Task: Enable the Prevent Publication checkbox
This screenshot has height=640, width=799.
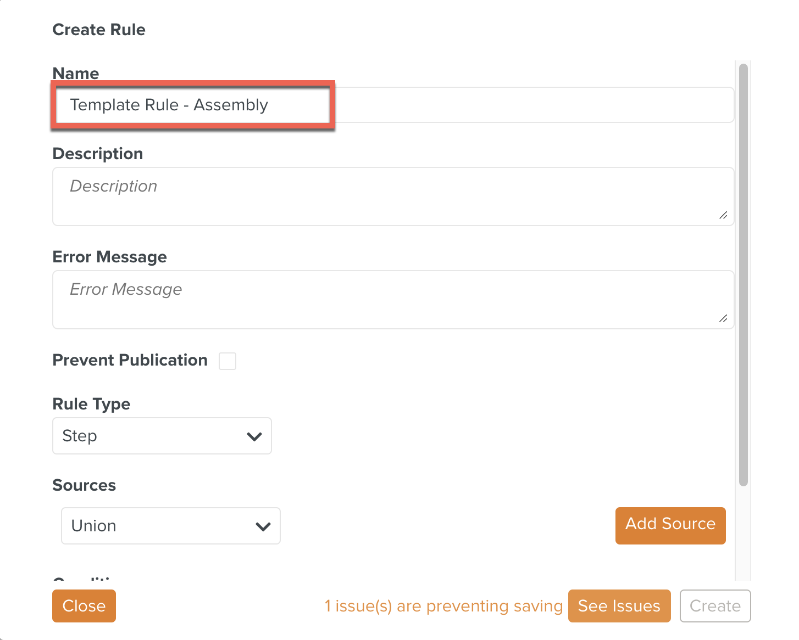Action: (x=228, y=361)
